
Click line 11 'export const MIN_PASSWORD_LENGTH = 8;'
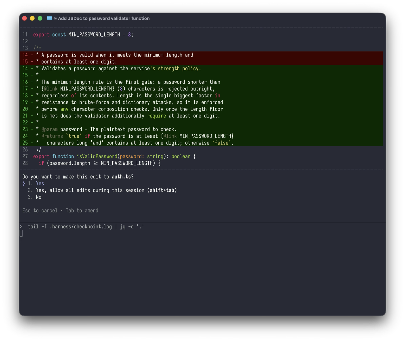[83, 35]
